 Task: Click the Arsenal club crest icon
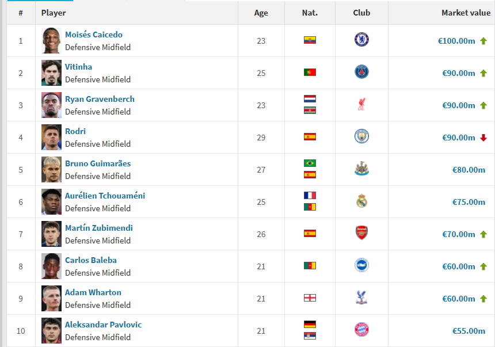point(361,234)
